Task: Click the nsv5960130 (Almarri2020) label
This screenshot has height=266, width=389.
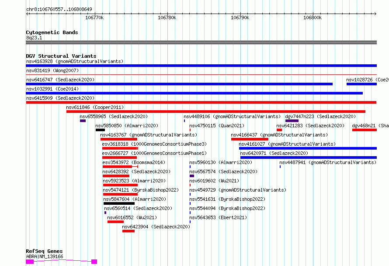Action: click(x=221, y=162)
